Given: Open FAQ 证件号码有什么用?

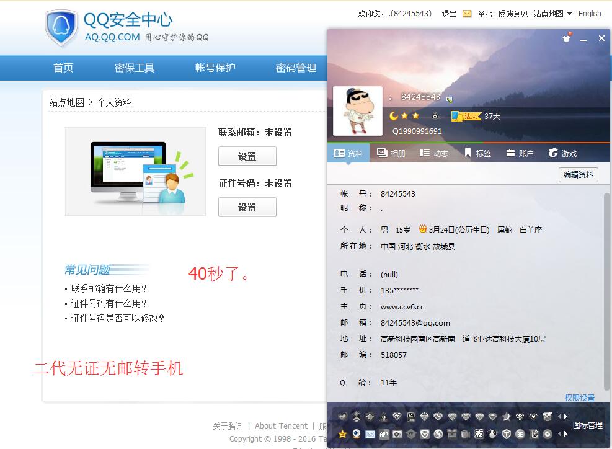Looking at the screenshot, I should coord(109,303).
